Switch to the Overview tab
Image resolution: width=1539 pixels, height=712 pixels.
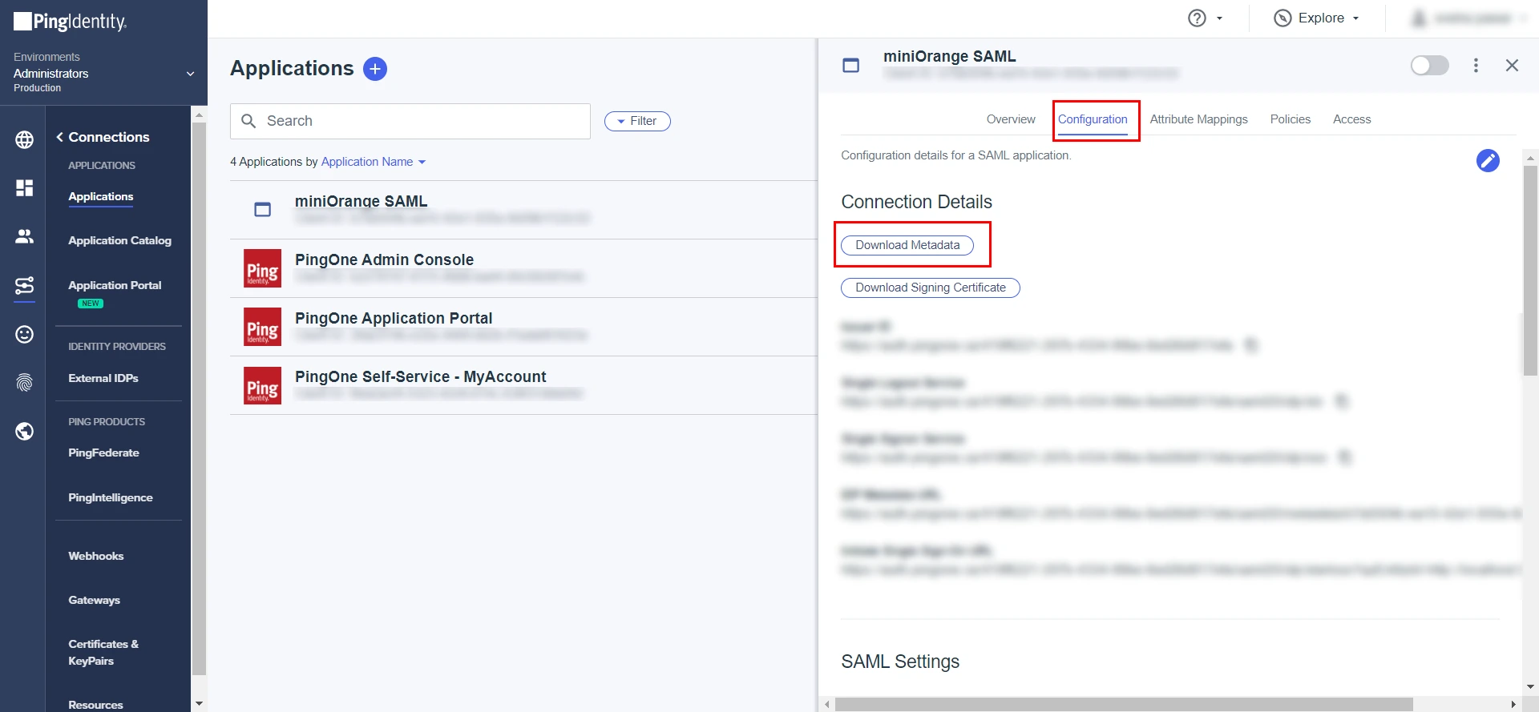(x=1011, y=119)
